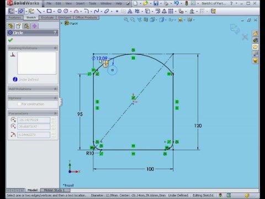Select the Line sketch tool

point(39,11)
